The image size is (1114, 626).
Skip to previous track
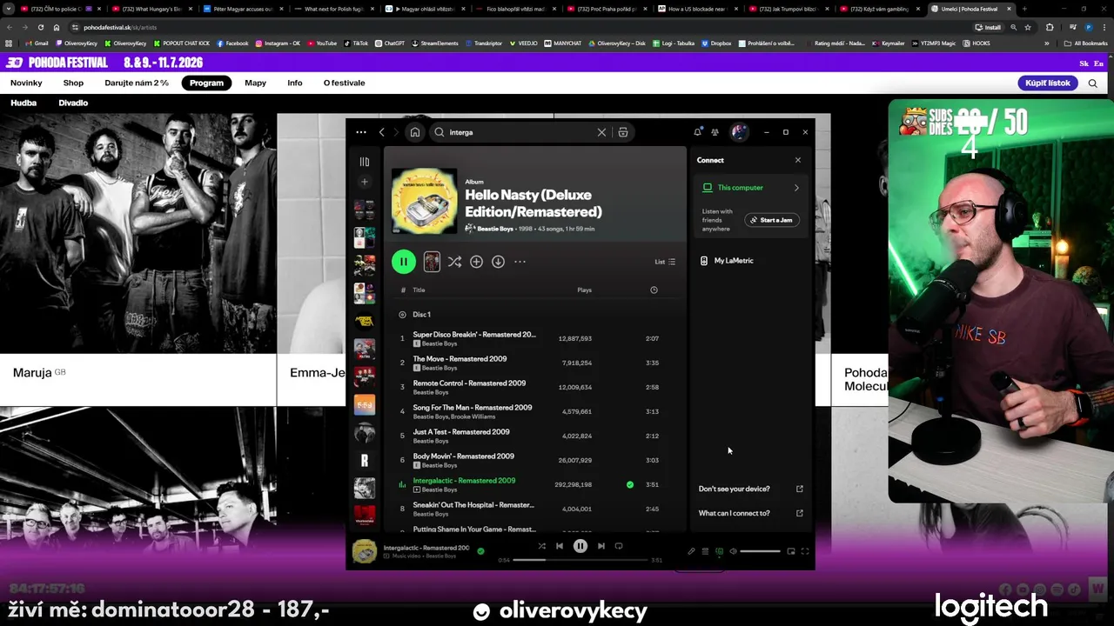(560, 546)
